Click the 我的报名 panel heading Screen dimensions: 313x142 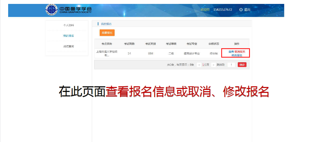[x=106, y=24]
